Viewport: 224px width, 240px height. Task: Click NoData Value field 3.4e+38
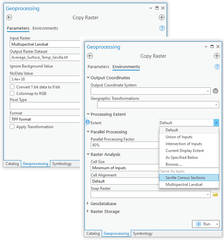(x=45, y=79)
